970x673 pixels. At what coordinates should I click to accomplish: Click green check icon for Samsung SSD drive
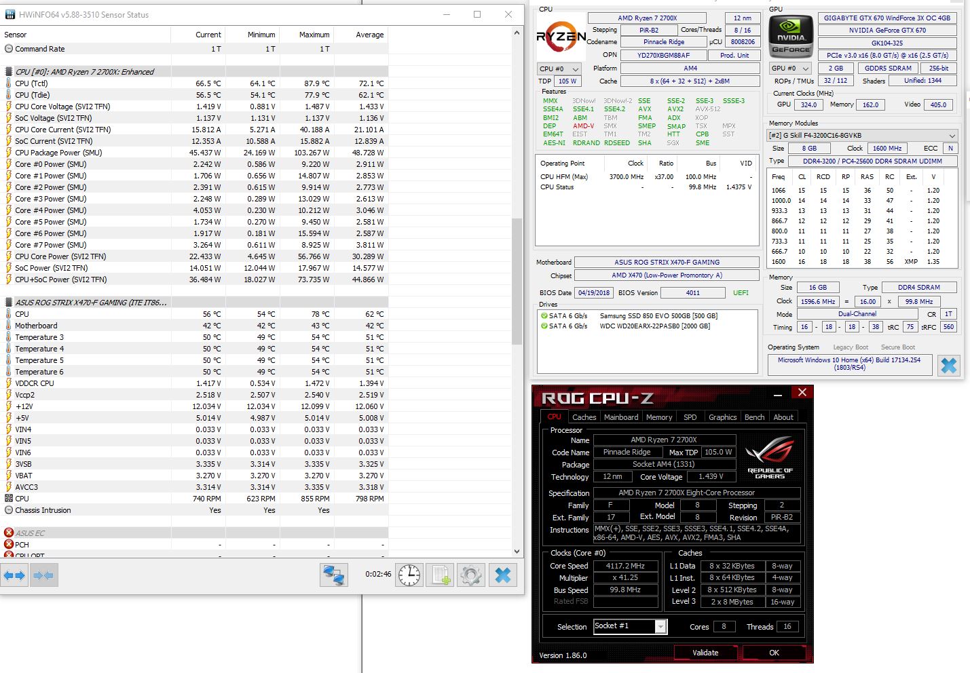coord(544,316)
